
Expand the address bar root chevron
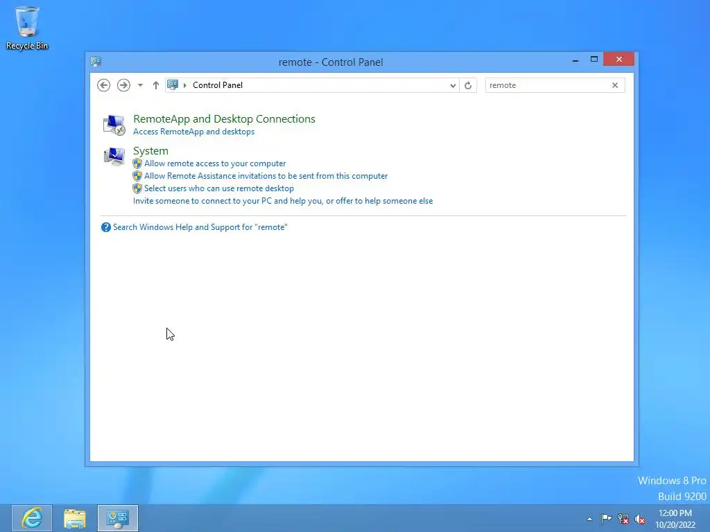pyautogui.click(x=184, y=85)
